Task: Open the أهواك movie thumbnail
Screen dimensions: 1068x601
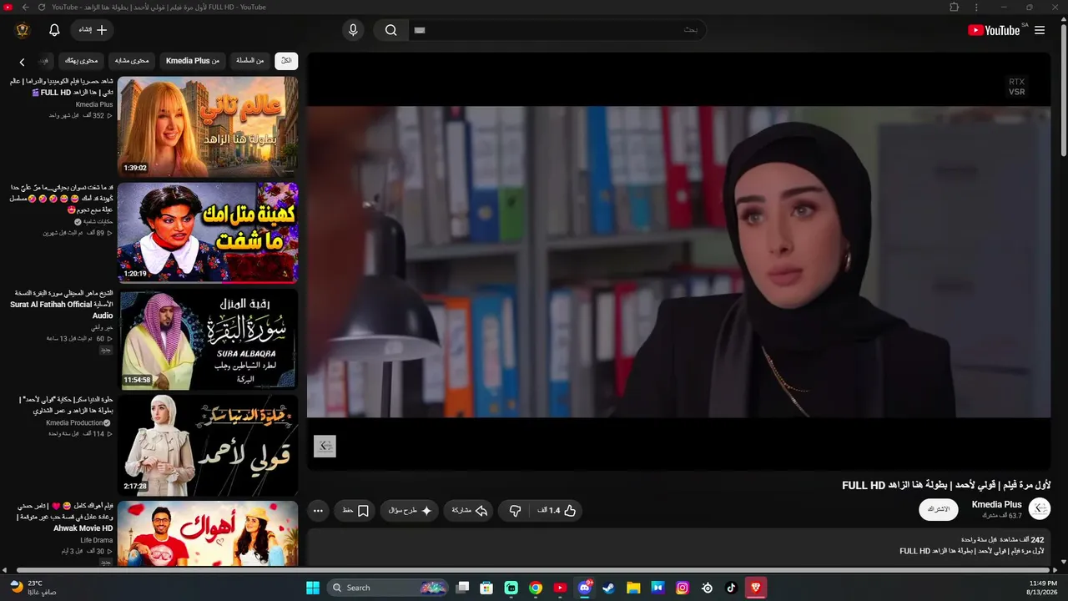Action: (208, 534)
